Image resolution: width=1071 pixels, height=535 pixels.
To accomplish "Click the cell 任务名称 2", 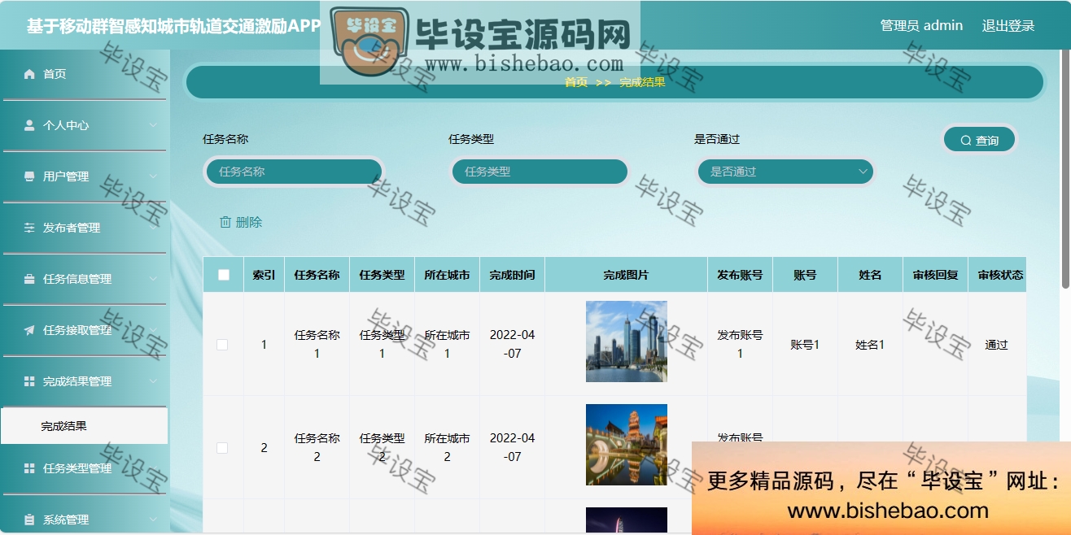I will 317,447.
